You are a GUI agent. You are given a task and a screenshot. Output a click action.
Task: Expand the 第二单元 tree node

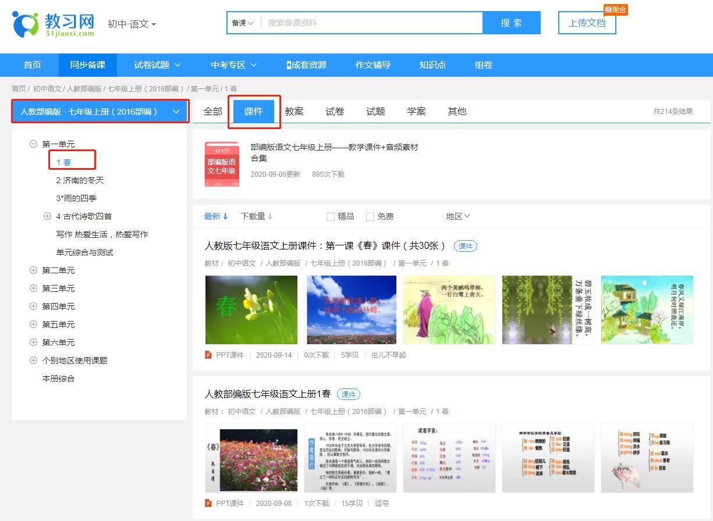click(x=34, y=270)
